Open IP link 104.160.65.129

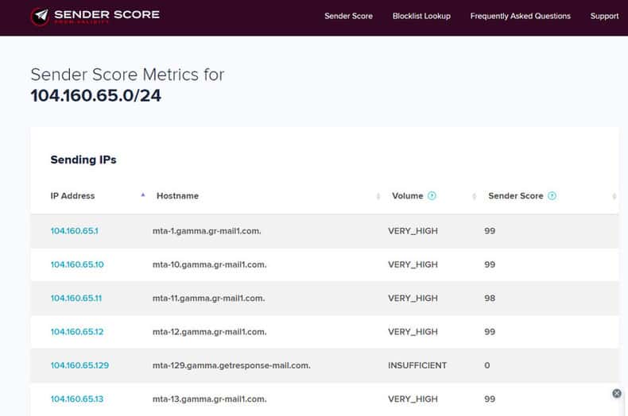79,365
